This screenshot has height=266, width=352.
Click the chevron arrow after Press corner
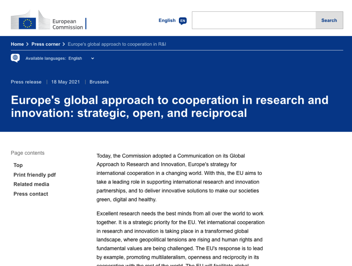64,44
